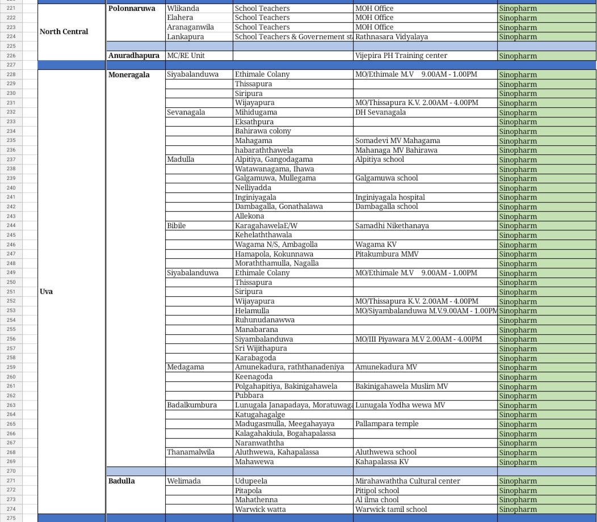597x522 pixels.
Task: Click the Manabarana cell
Action: [293, 329]
